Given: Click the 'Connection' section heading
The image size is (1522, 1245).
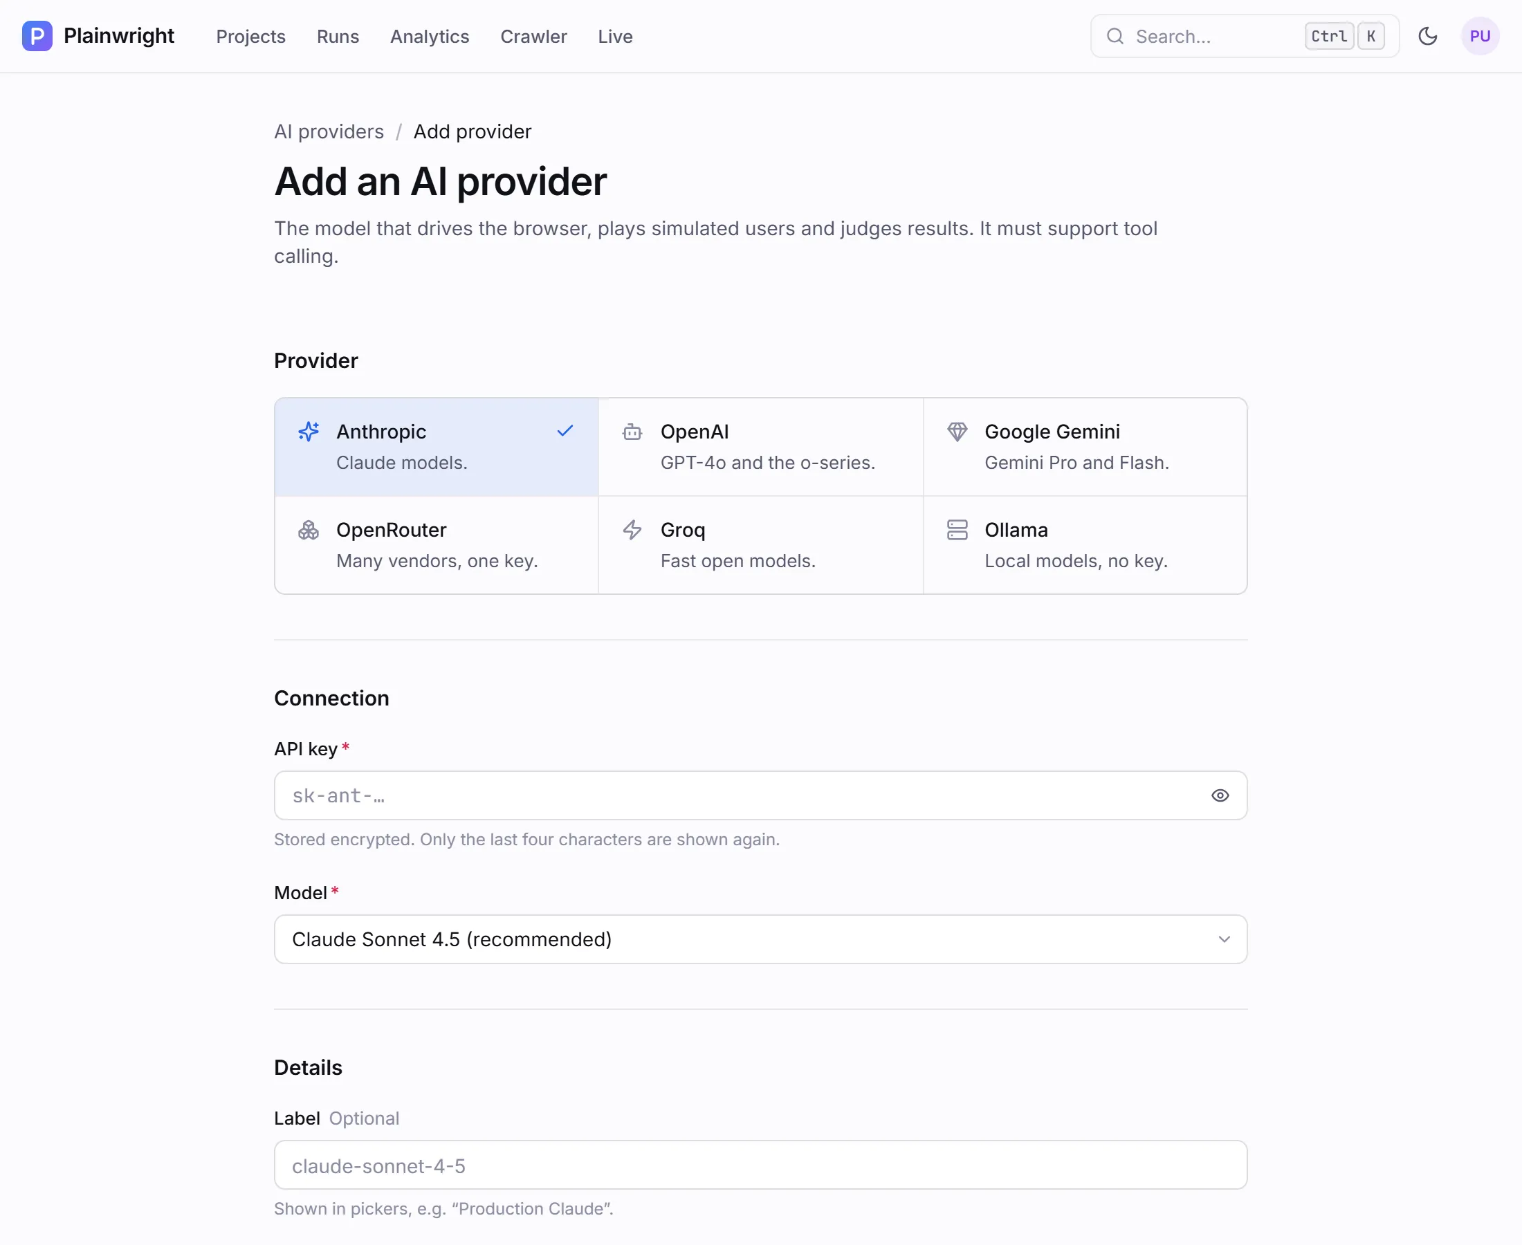Looking at the screenshot, I should [331, 698].
